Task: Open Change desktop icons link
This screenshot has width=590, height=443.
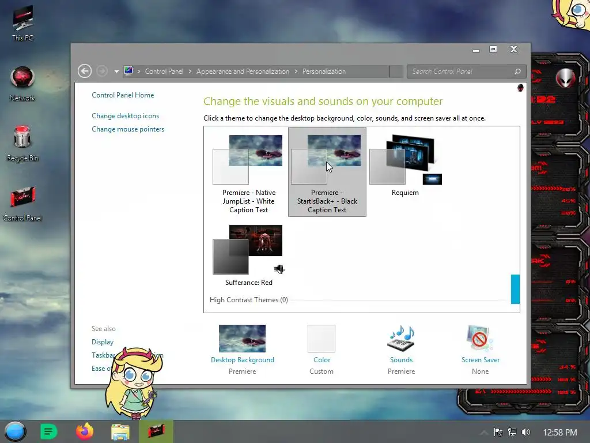Action: [x=125, y=115]
